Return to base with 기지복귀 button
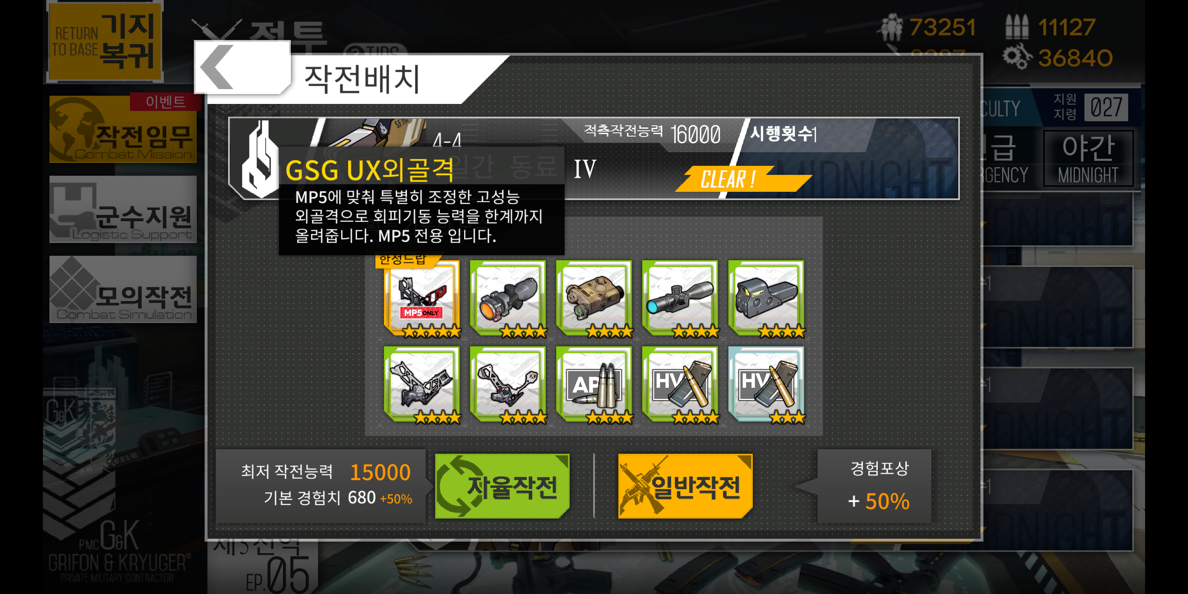1188x594 pixels. click(106, 42)
